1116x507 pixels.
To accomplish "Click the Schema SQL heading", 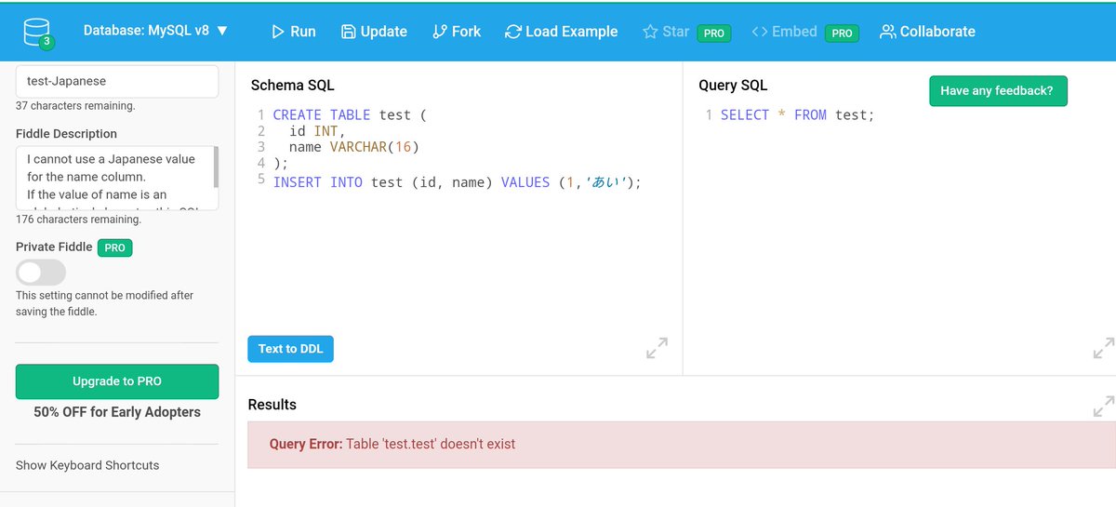I will pyautogui.click(x=293, y=86).
